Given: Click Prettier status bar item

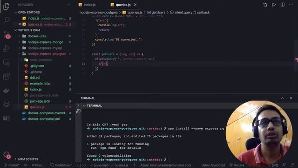Looking at the screenshot, I should pyautogui.click(x=39, y=165).
